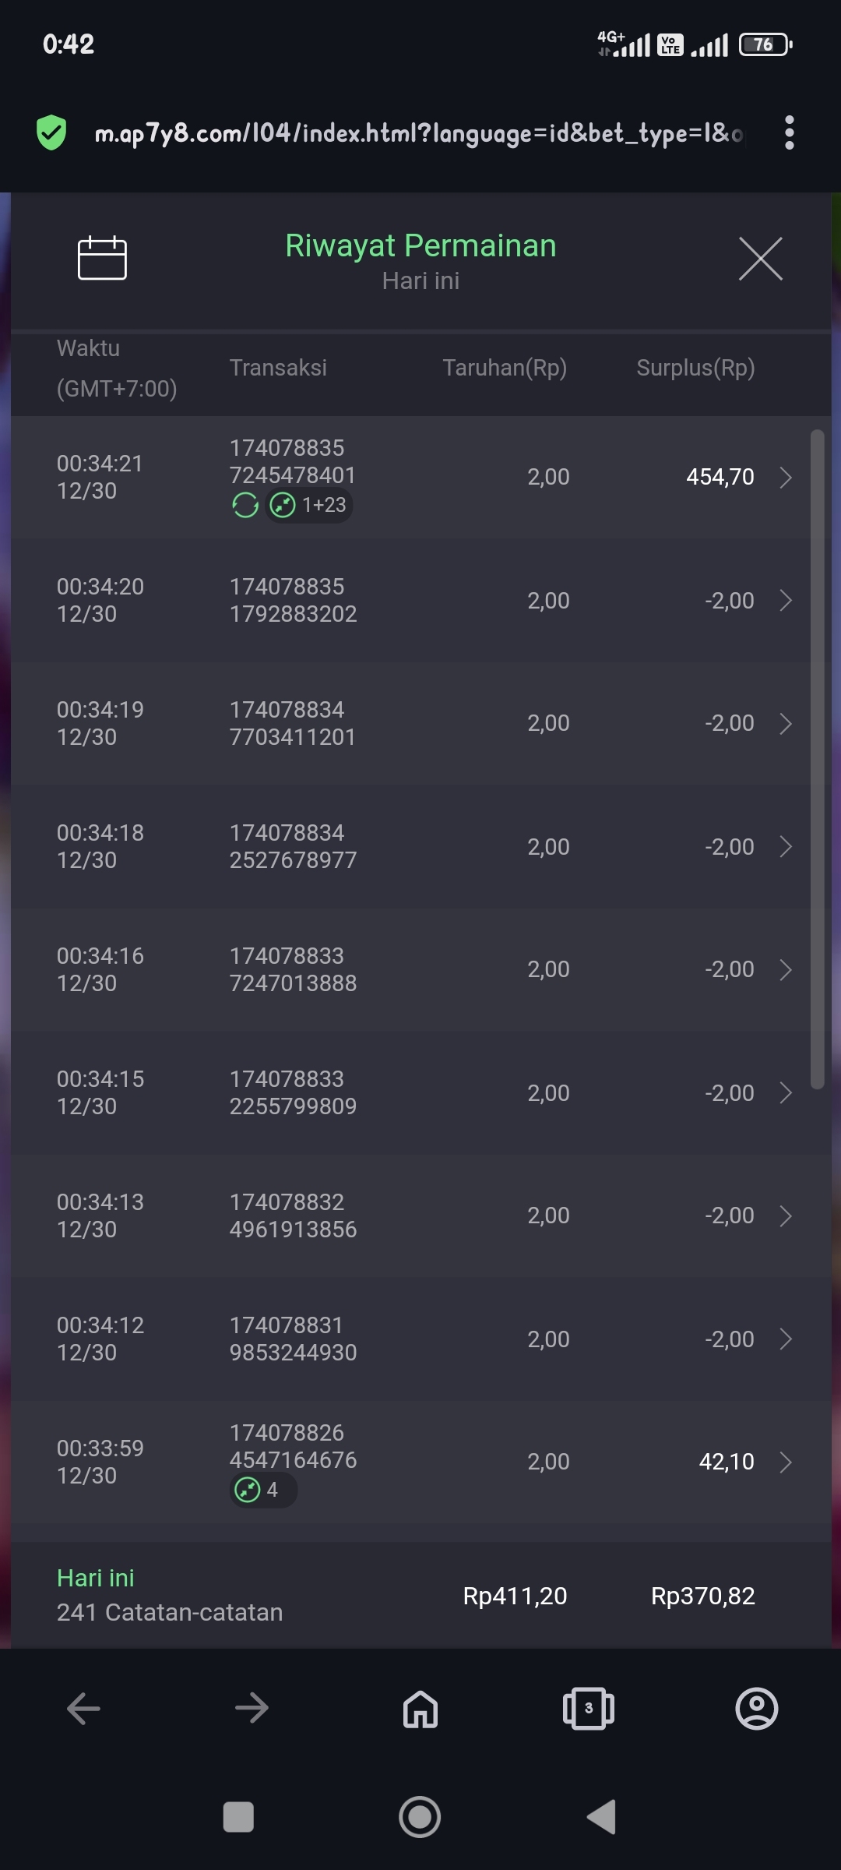Open the browser tabs switcher showing 3
The image size is (841, 1870).
(x=589, y=1709)
